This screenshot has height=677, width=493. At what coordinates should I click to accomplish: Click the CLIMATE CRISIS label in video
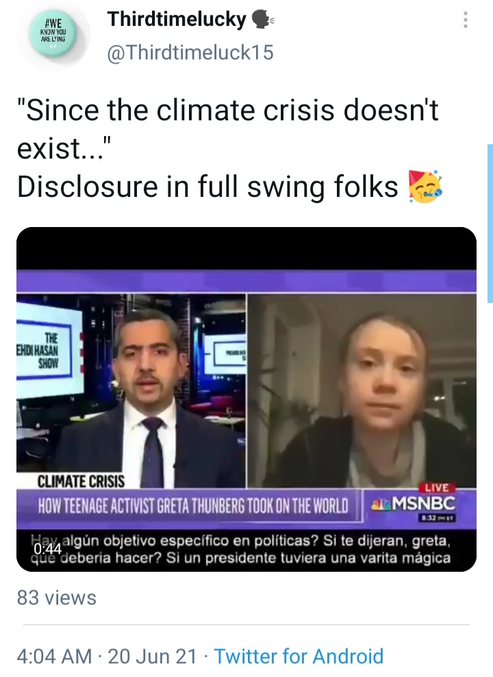coord(81,481)
